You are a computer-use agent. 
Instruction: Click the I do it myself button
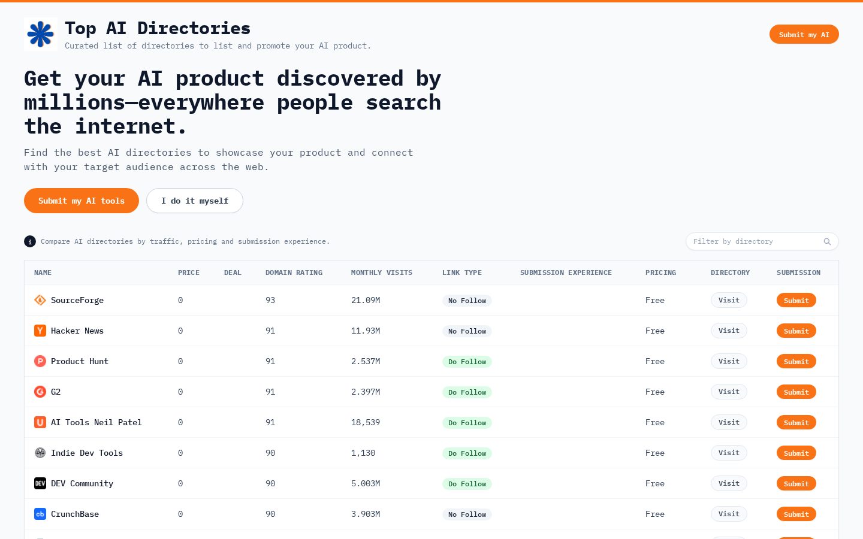[x=195, y=201]
